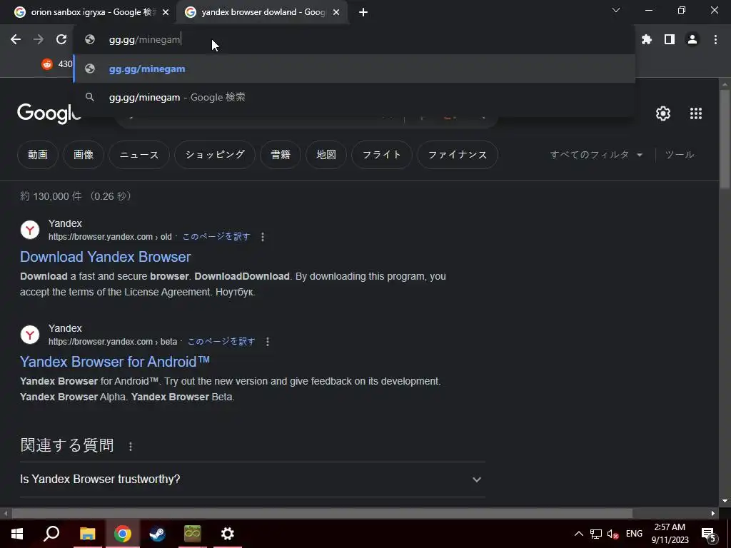
Task: Switch to the 'orion sanbox igryxa' tab
Action: [91, 13]
